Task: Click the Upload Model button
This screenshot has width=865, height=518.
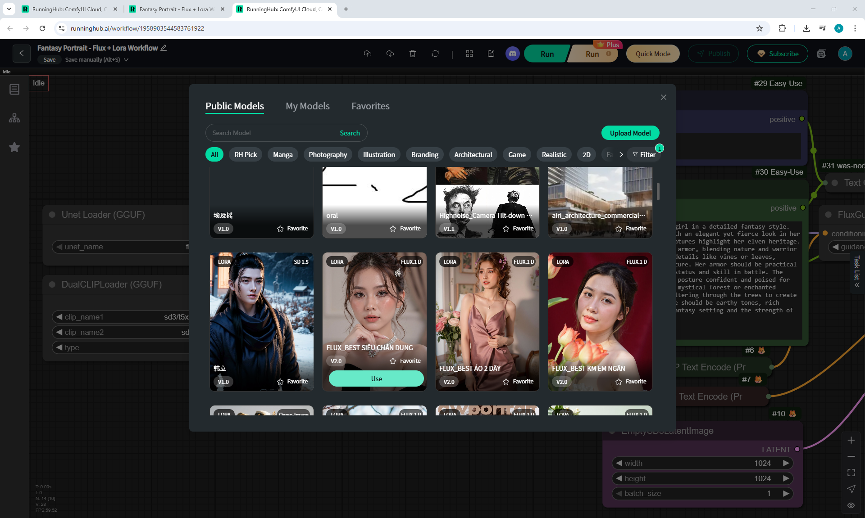Action: (x=630, y=133)
